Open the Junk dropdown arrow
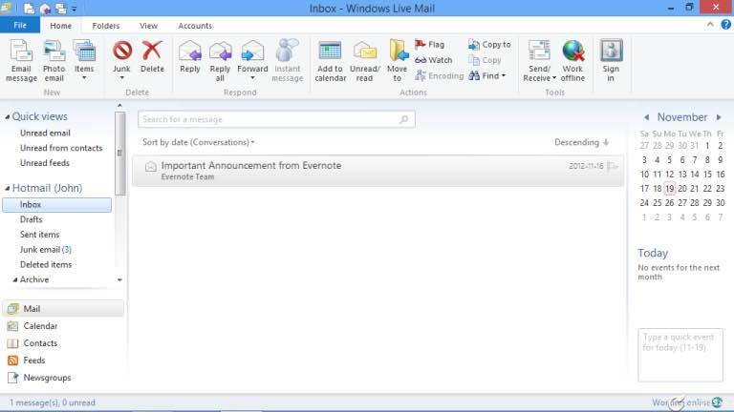Image resolution: width=734 pixels, height=412 pixels. (x=121, y=78)
